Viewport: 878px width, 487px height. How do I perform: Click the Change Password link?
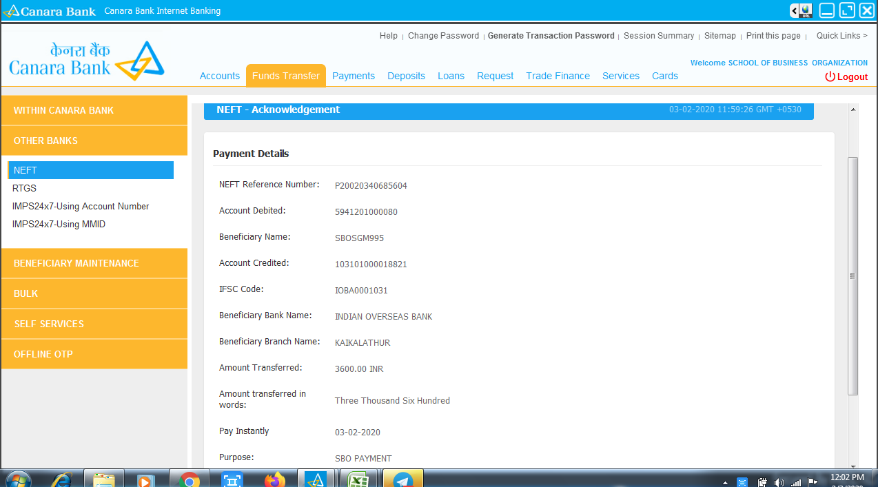pyautogui.click(x=443, y=36)
